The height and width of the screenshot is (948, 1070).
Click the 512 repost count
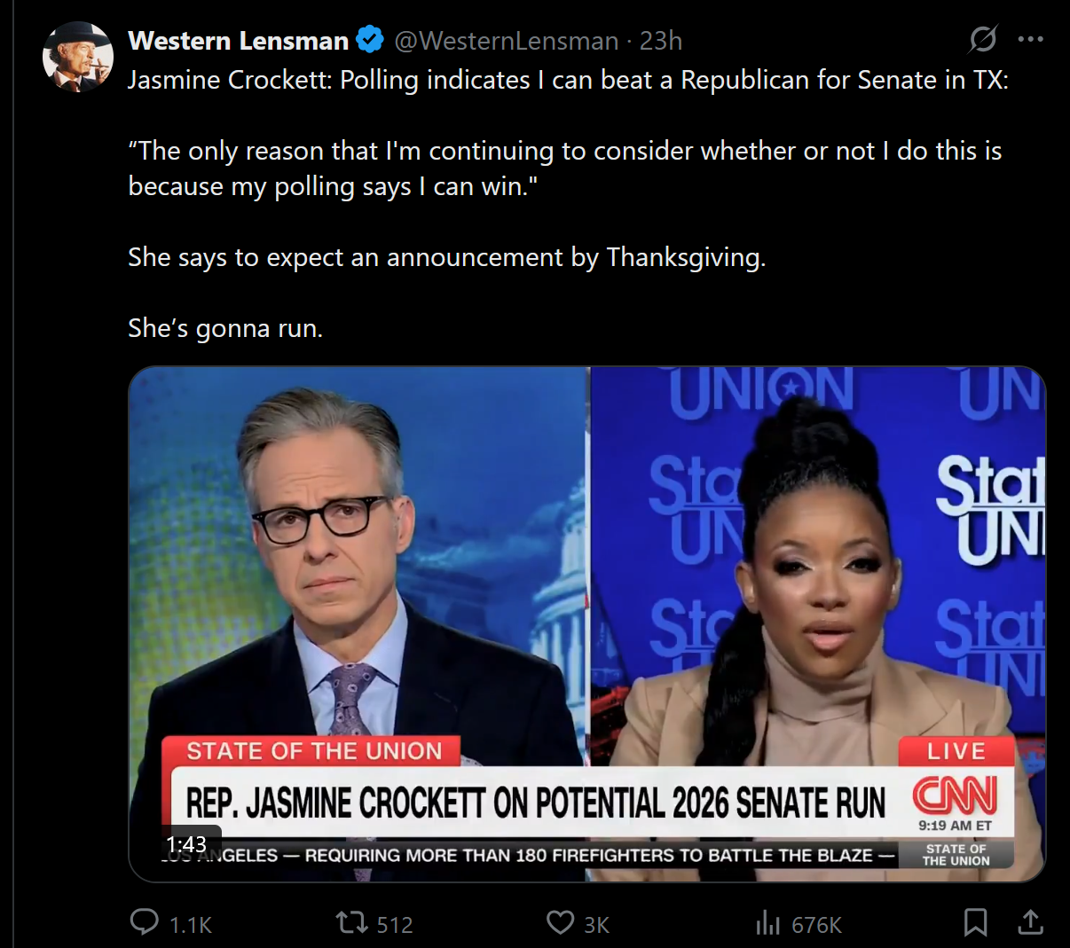coord(395,925)
